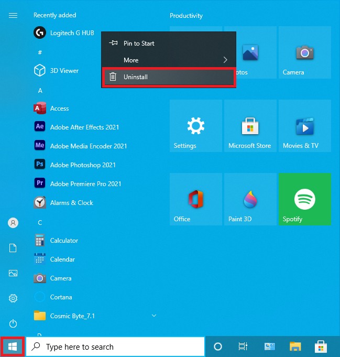340x357 pixels.
Task: Open the Calendar app
Action: pyautogui.click(x=54, y=259)
